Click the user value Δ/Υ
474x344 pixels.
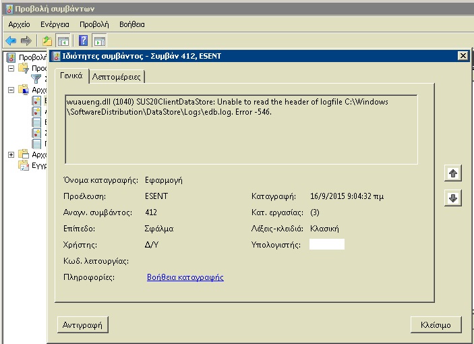point(152,245)
